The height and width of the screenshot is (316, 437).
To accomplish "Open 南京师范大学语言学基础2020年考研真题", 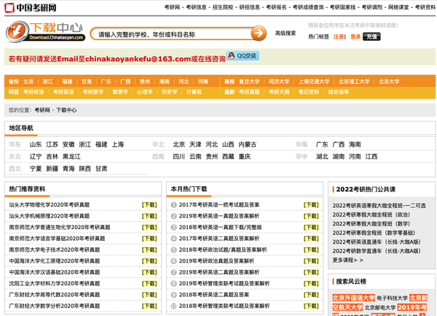I will (57, 239).
